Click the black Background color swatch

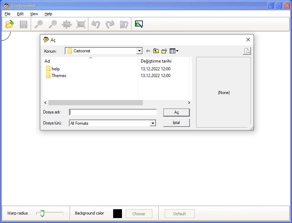pos(117,213)
